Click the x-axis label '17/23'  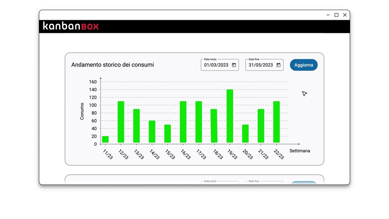[201, 155]
